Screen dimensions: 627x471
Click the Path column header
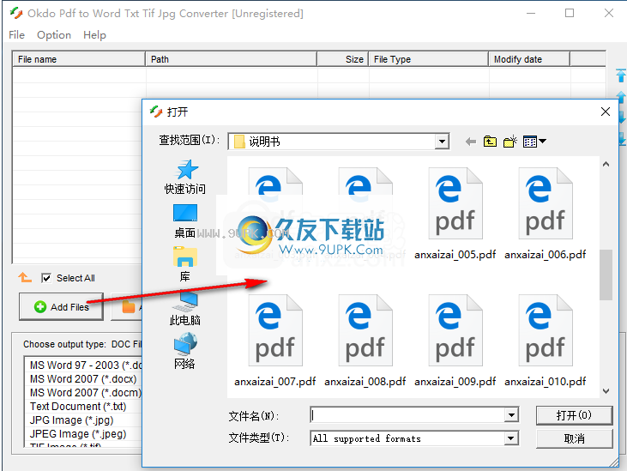[231, 59]
